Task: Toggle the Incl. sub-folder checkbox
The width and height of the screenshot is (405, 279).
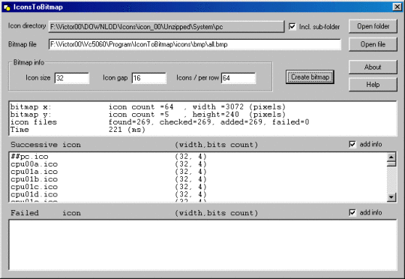Action: click(x=292, y=26)
